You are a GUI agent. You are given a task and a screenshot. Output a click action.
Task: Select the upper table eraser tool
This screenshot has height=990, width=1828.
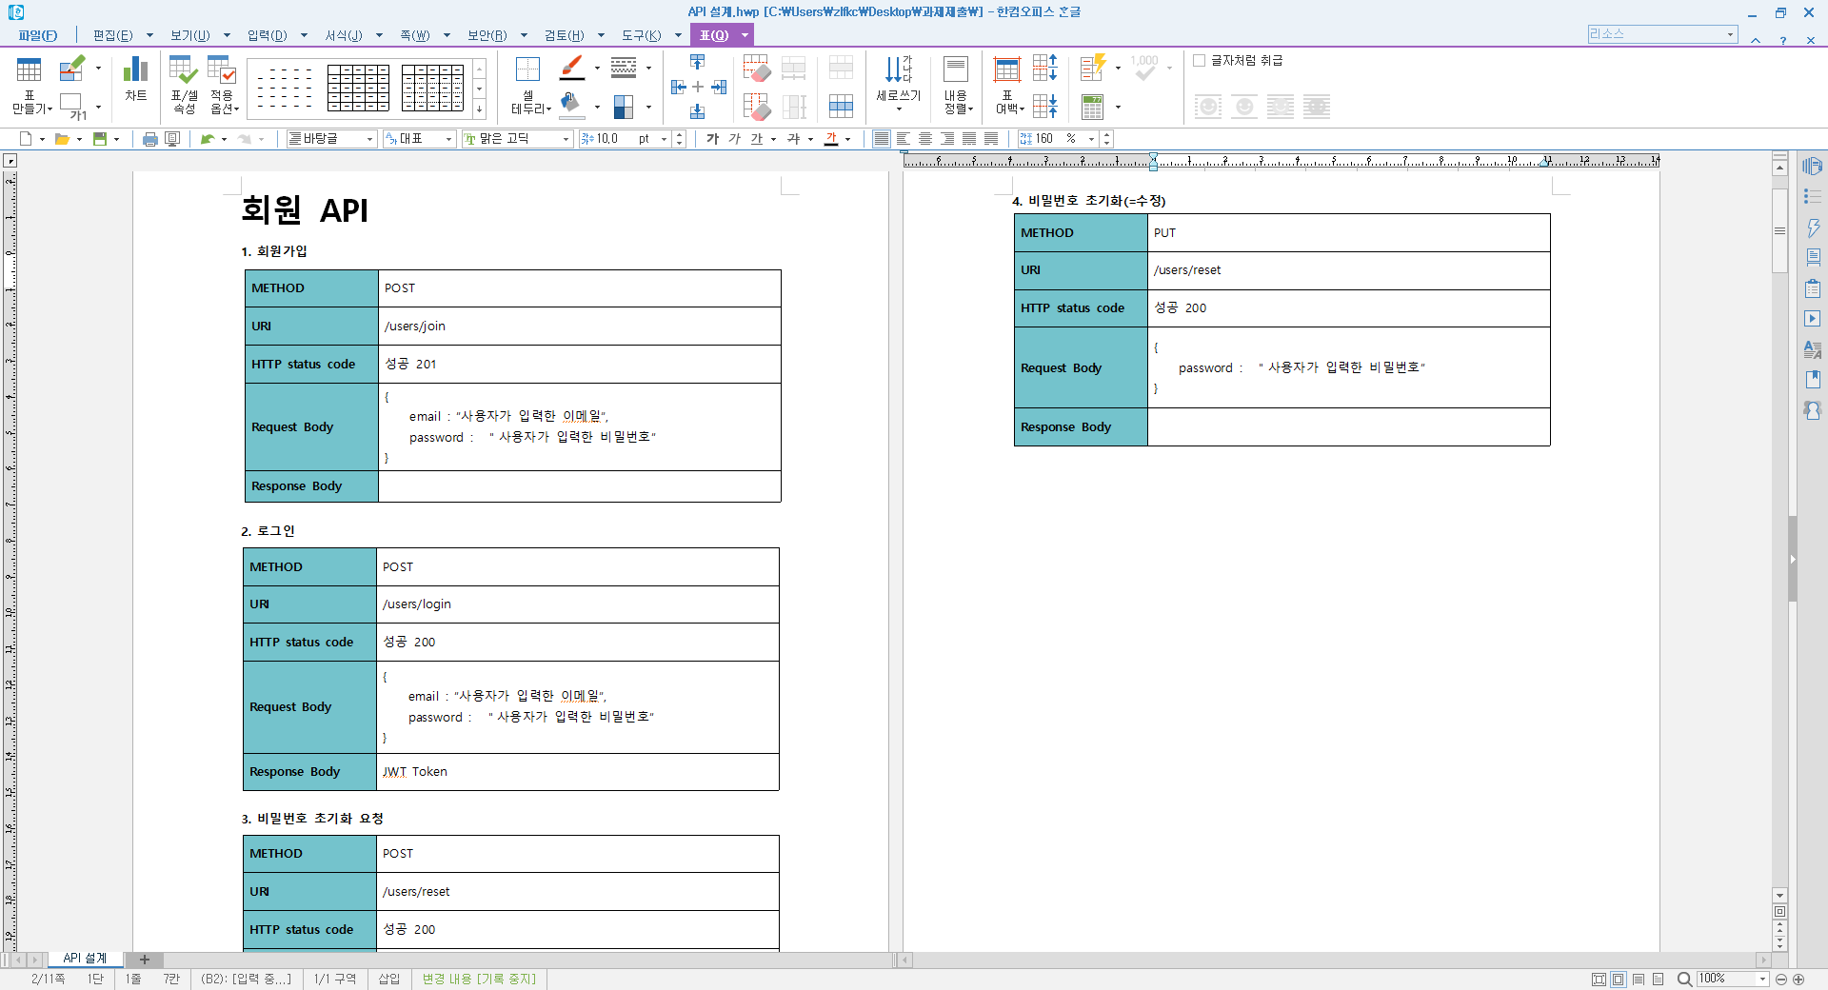click(757, 68)
